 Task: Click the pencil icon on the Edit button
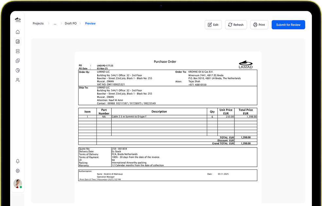tap(210, 25)
